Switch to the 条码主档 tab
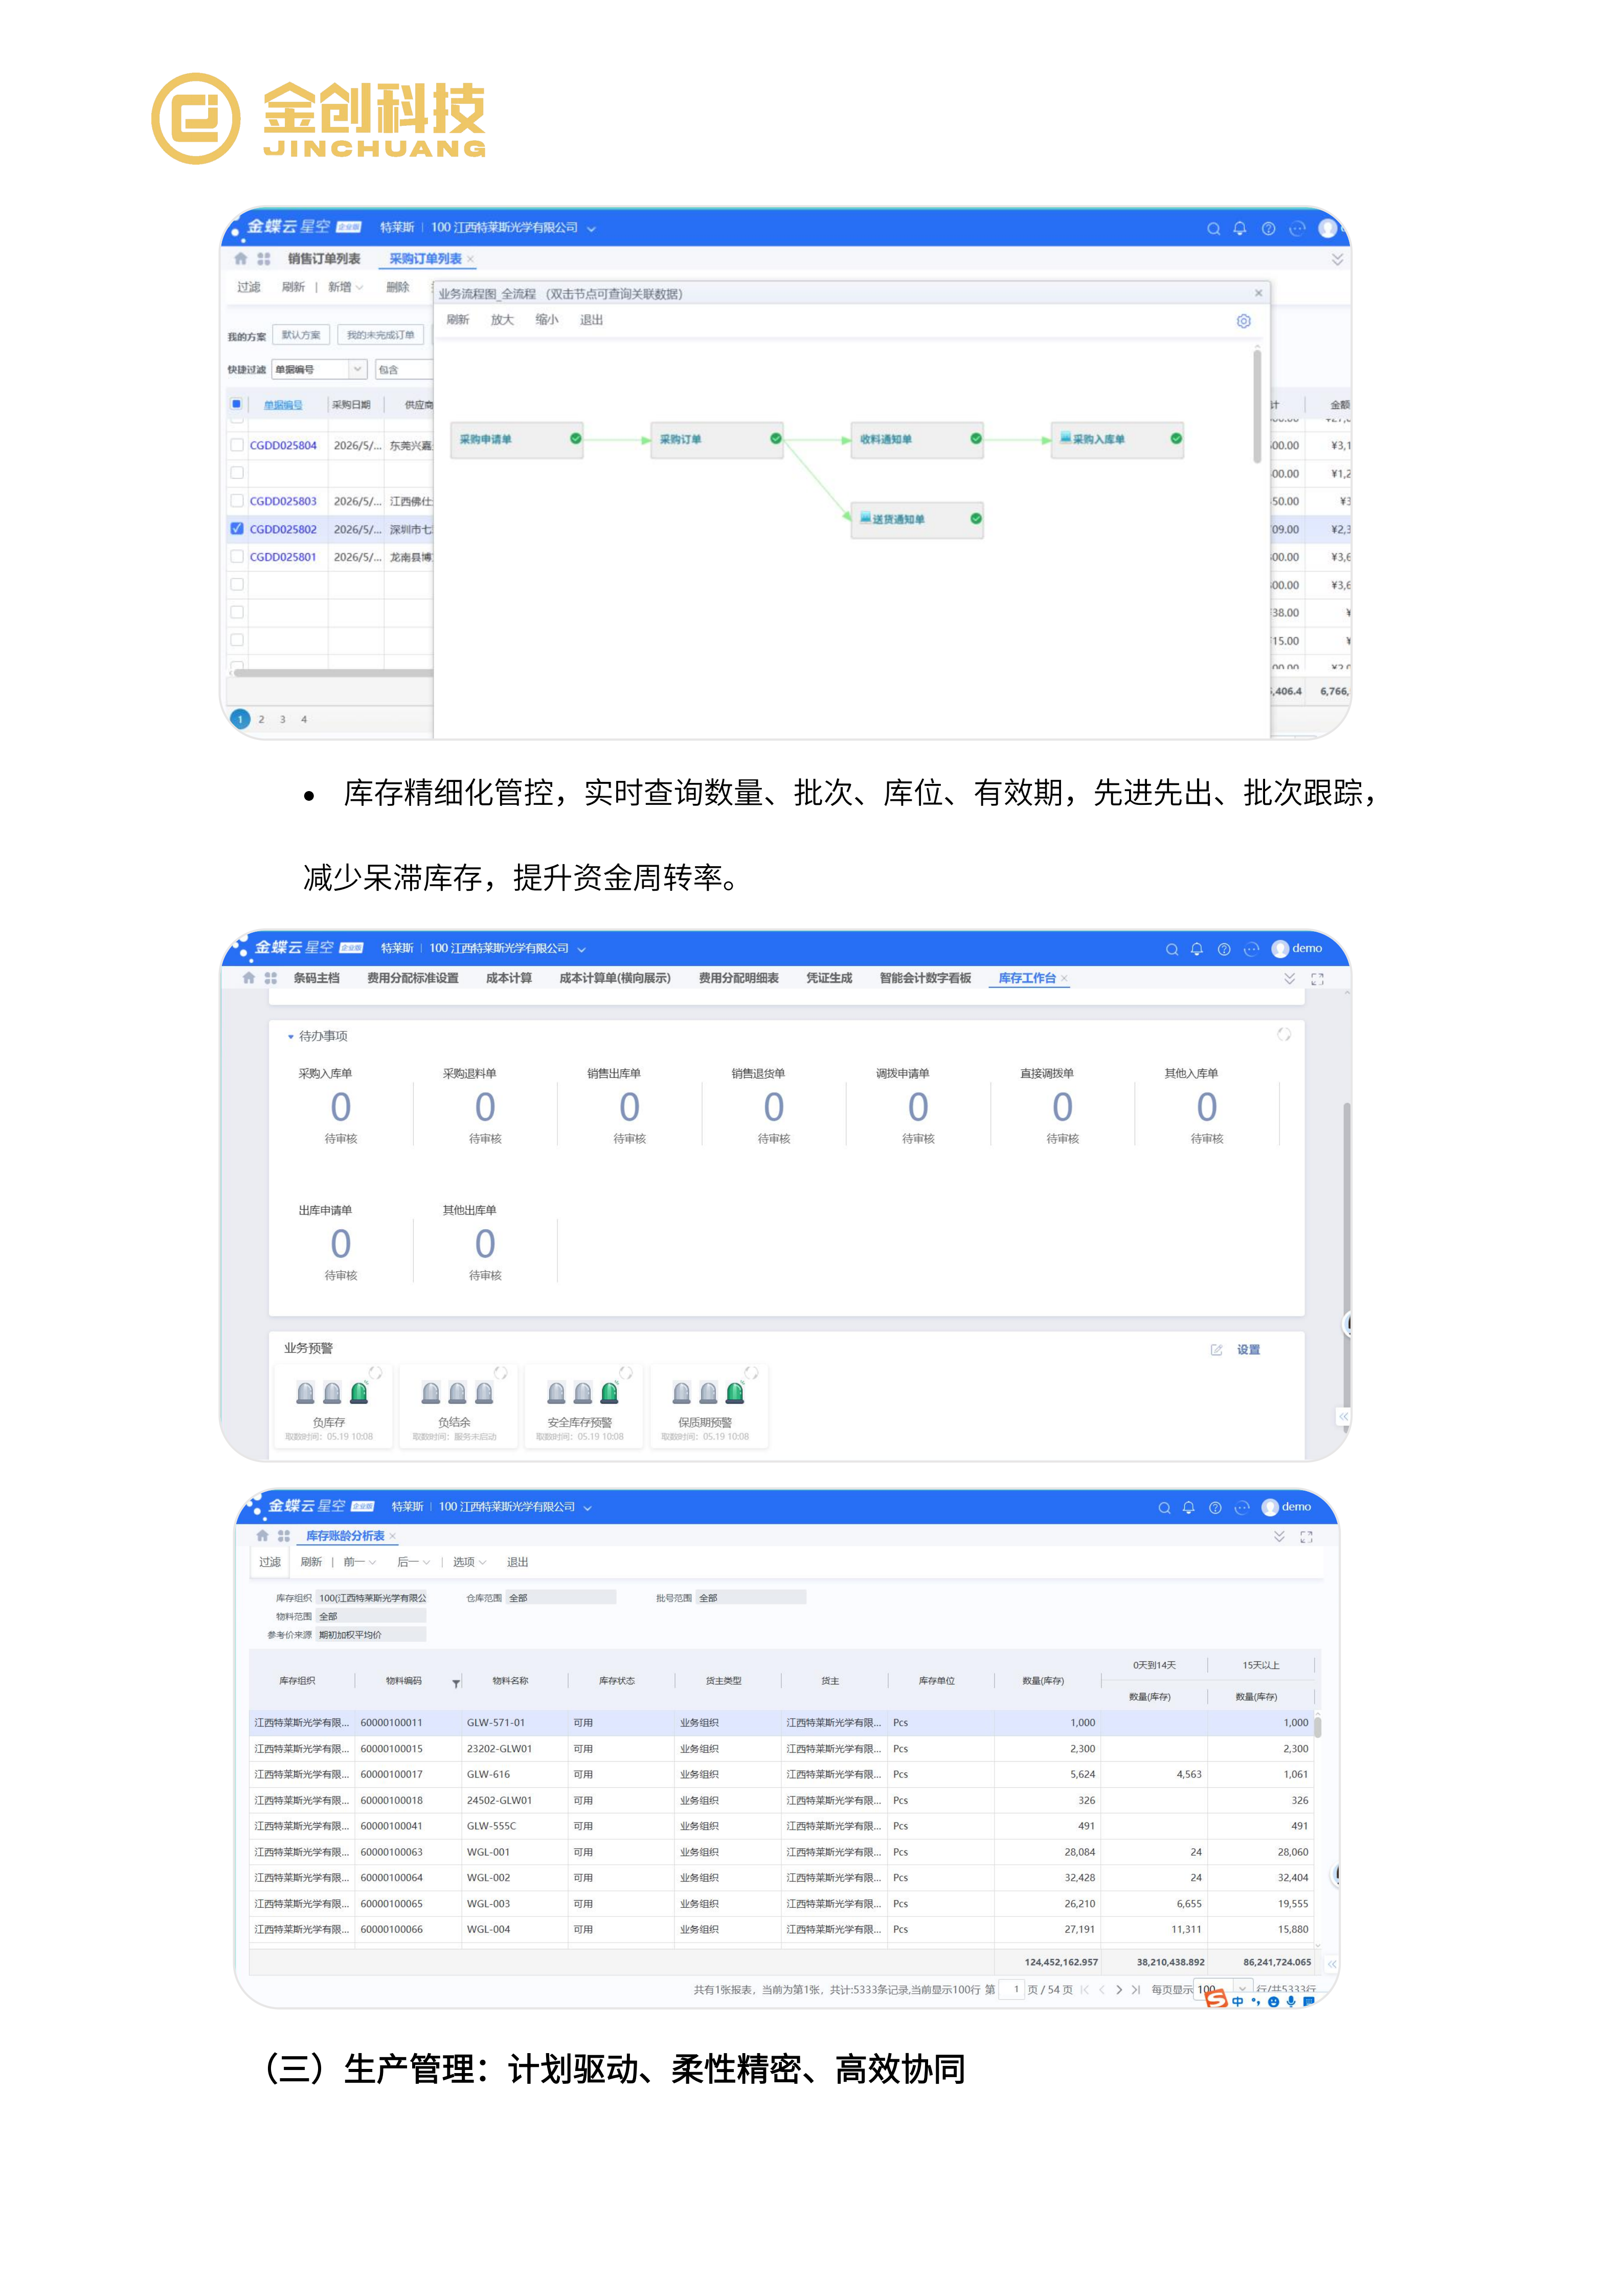This screenshot has width=1623, height=2296. coord(317,979)
